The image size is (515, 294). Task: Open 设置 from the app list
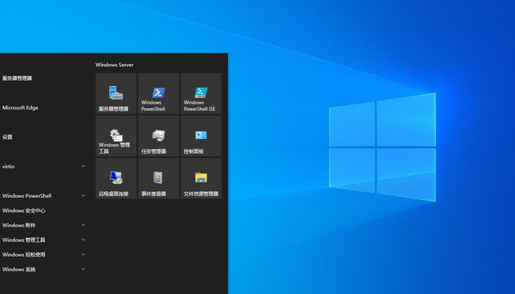click(7, 137)
